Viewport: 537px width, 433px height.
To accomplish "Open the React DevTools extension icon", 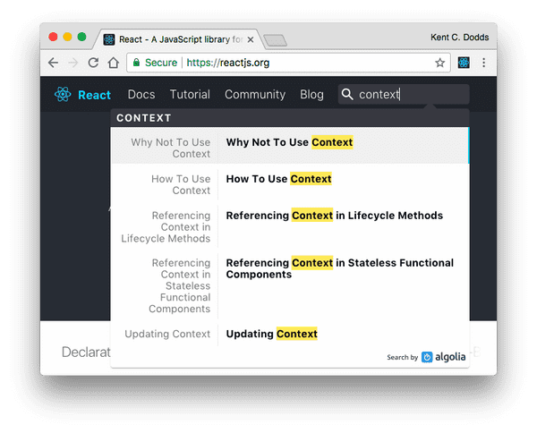I will tap(465, 63).
